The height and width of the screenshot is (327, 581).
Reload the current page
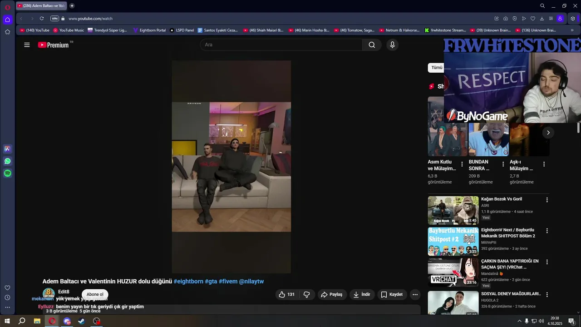tap(42, 19)
